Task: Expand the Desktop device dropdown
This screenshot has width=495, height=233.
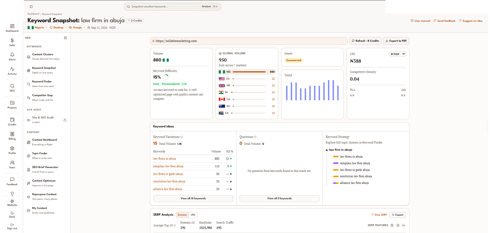Action: coord(58,28)
